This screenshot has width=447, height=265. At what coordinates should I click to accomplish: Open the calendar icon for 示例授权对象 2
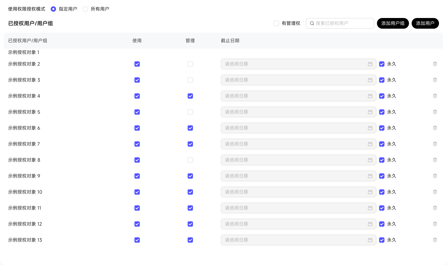370,64
